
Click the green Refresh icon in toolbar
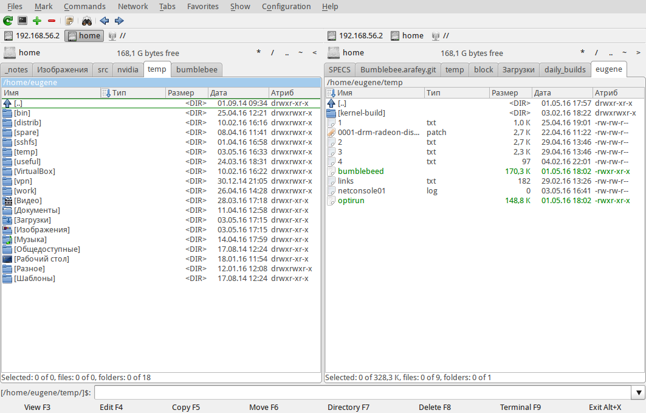pyautogui.click(x=8, y=21)
